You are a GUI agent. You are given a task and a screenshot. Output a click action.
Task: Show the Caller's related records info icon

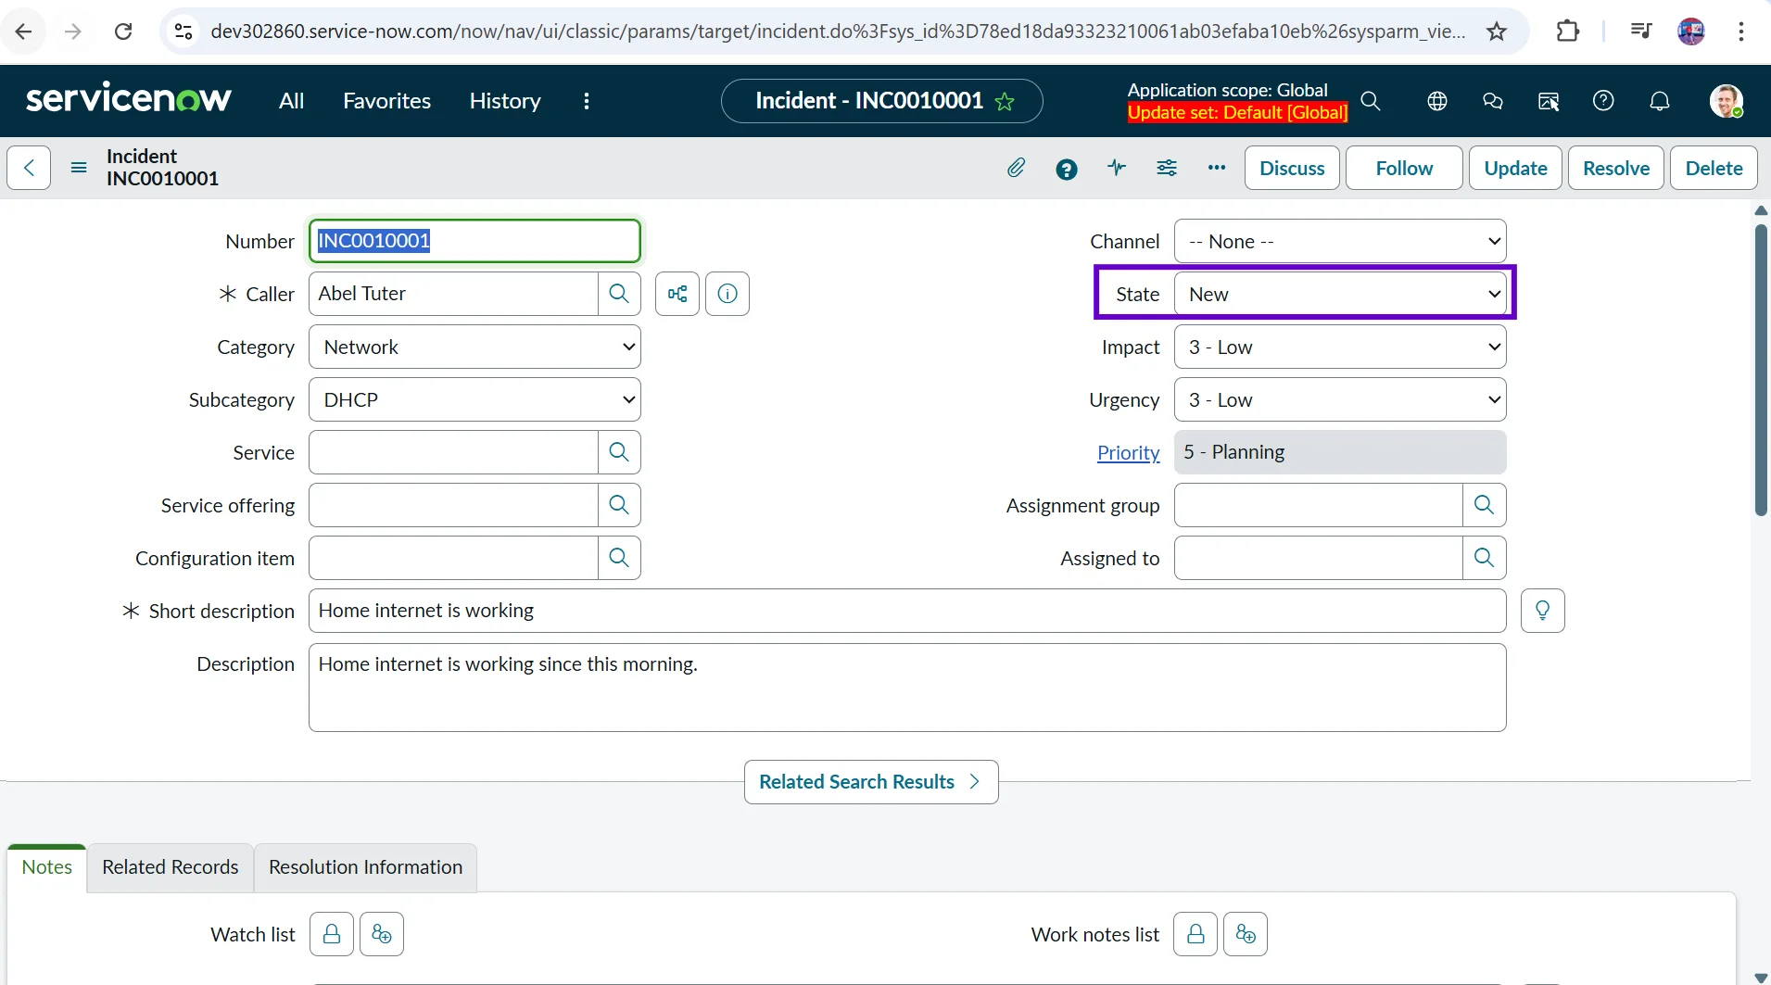[727, 294]
